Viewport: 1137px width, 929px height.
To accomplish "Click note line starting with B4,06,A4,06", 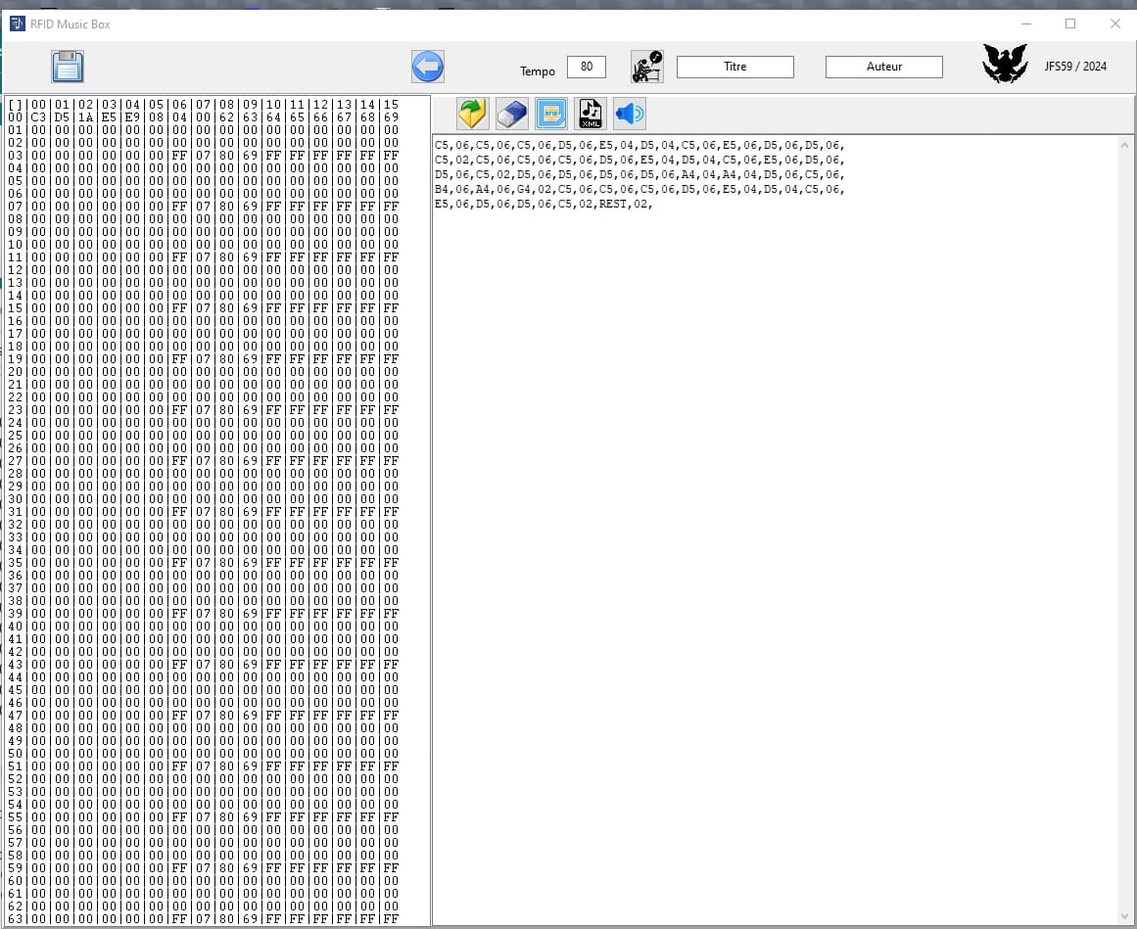I will (640, 189).
